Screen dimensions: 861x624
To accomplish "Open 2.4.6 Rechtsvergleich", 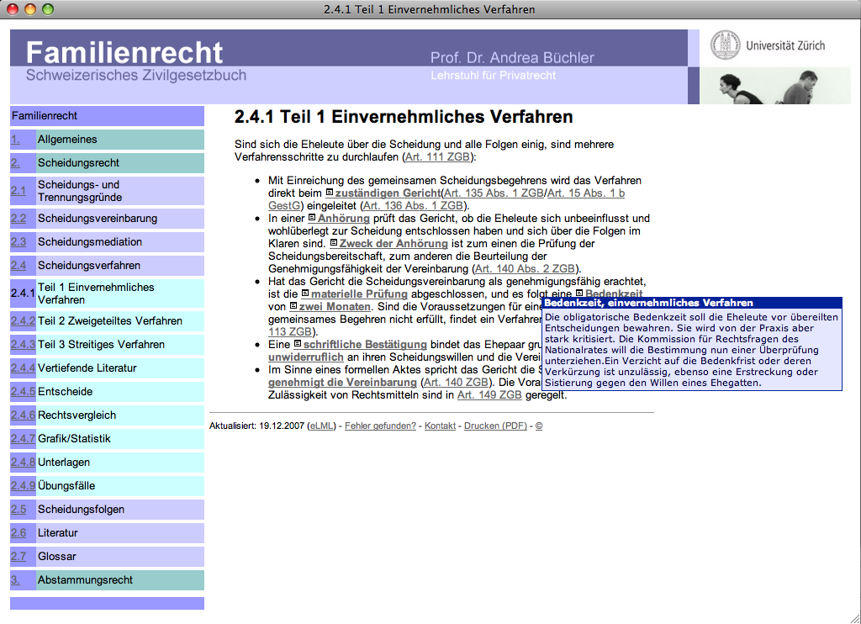I will tap(107, 415).
